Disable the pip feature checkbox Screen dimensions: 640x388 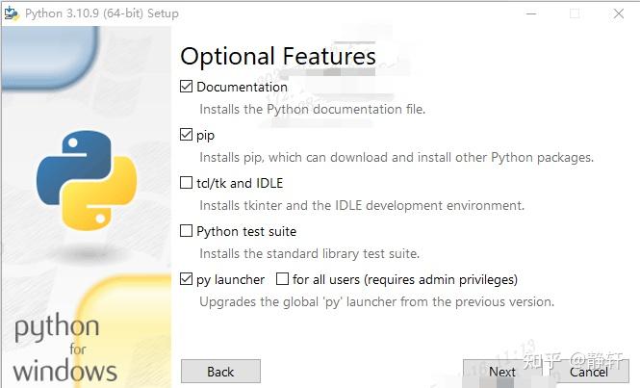point(187,135)
